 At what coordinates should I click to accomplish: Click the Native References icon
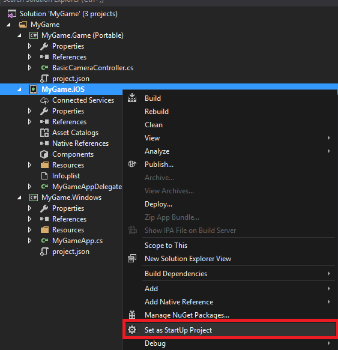tap(44, 143)
